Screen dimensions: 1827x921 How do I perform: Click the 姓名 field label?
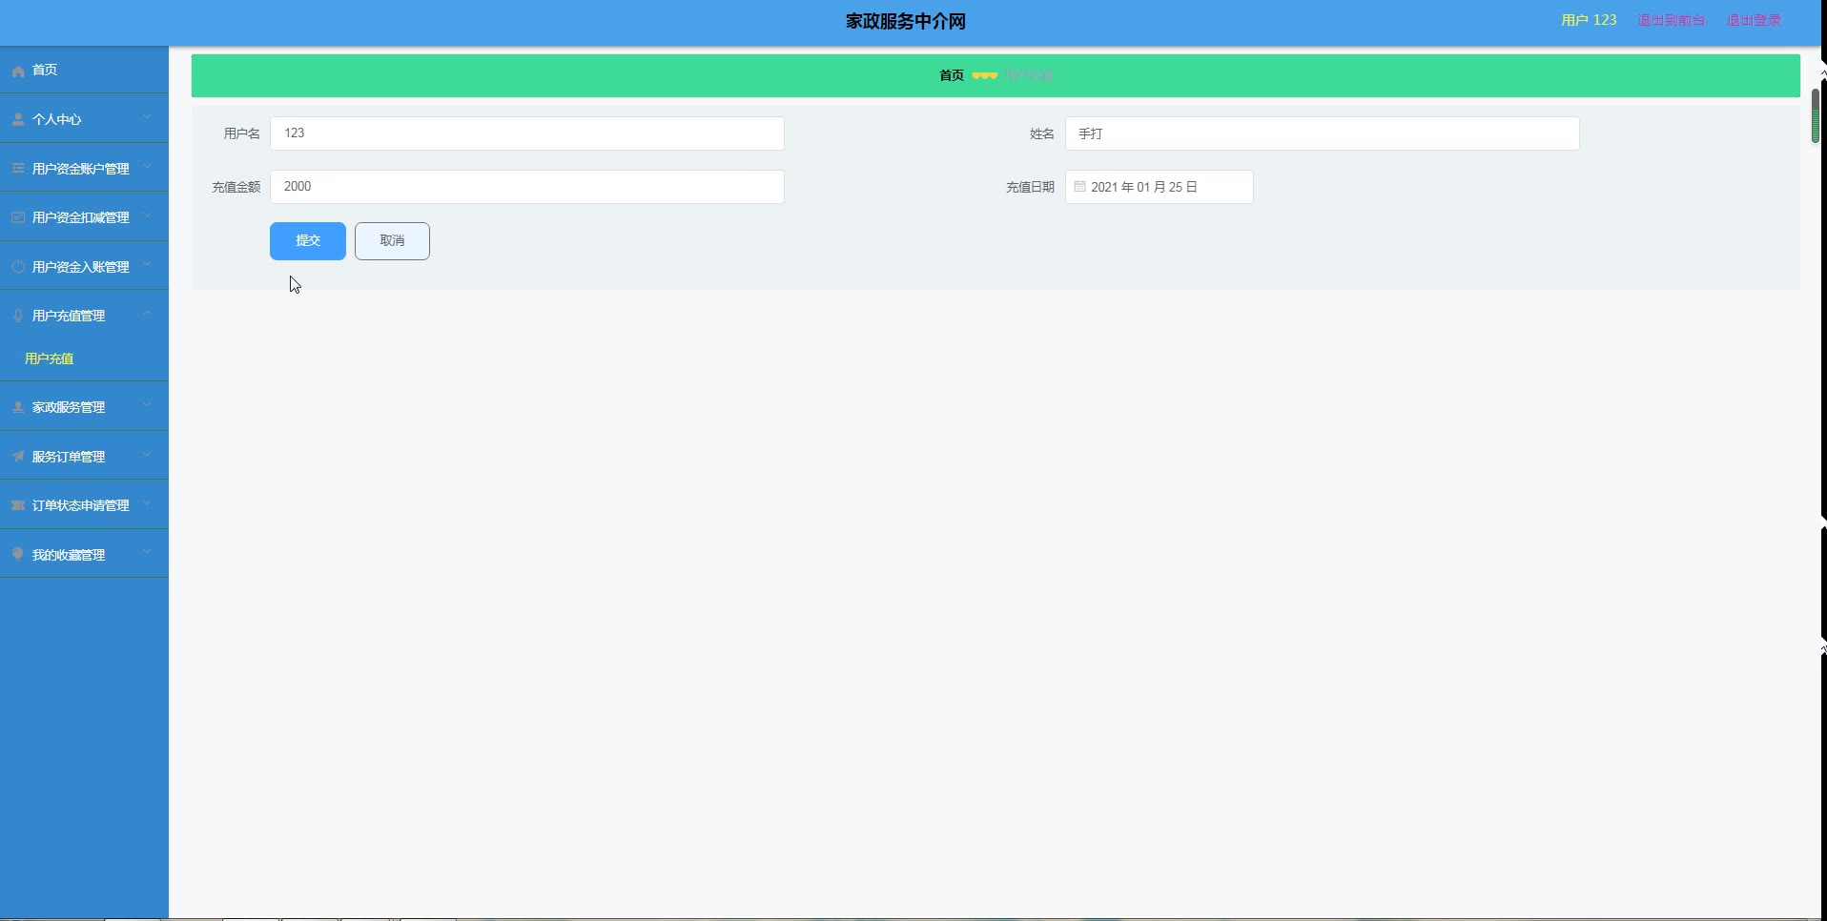(x=1042, y=133)
